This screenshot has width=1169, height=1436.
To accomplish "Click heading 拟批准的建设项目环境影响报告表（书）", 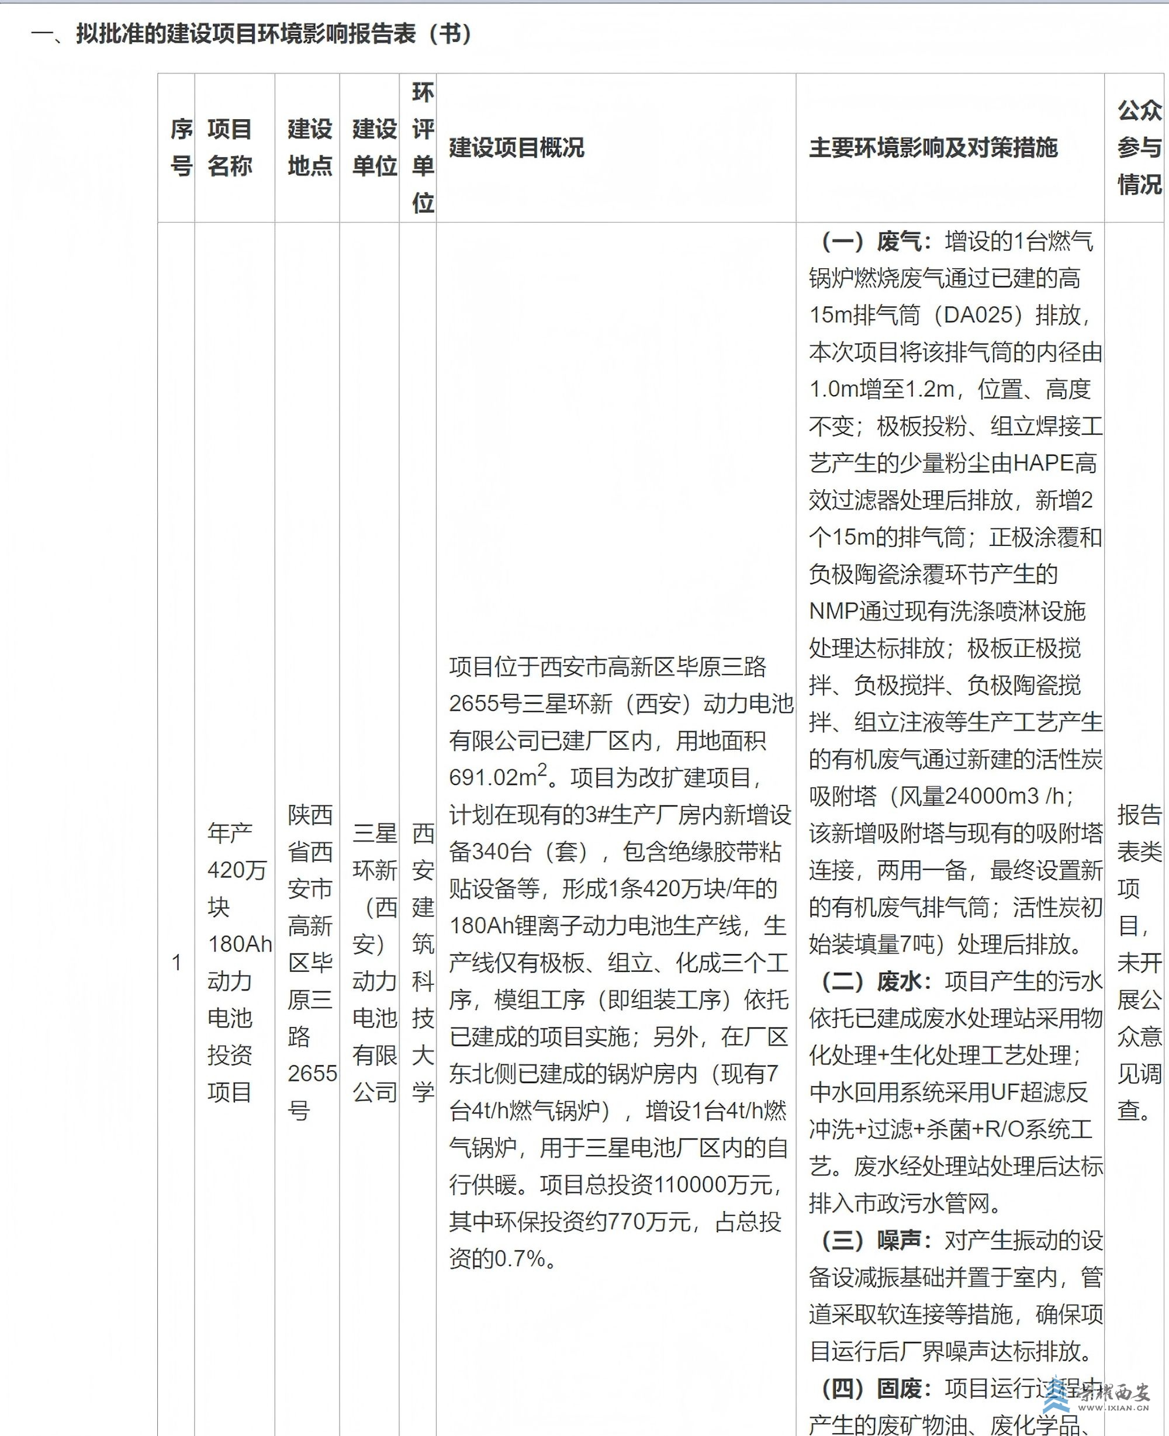I will point(274,34).
